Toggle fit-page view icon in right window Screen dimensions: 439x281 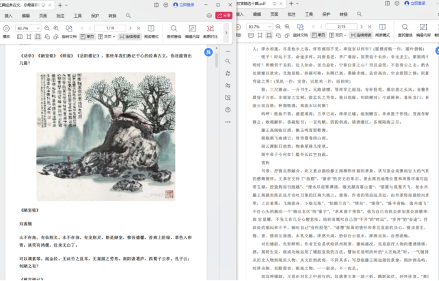[x=260, y=35]
